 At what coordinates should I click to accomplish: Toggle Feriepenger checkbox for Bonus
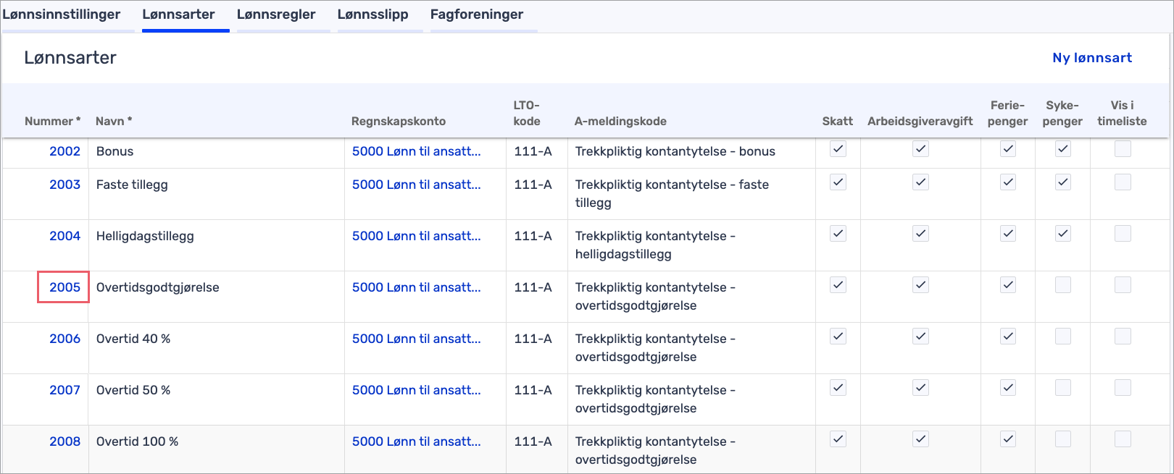click(x=1008, y=149)
